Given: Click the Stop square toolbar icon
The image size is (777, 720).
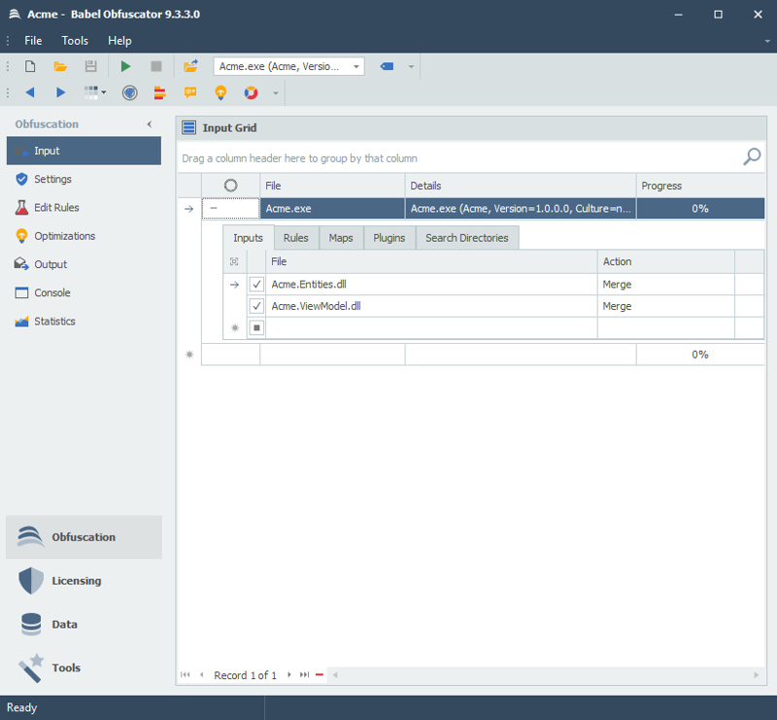Looking at the screenshot, I should (x=156, y=66).
